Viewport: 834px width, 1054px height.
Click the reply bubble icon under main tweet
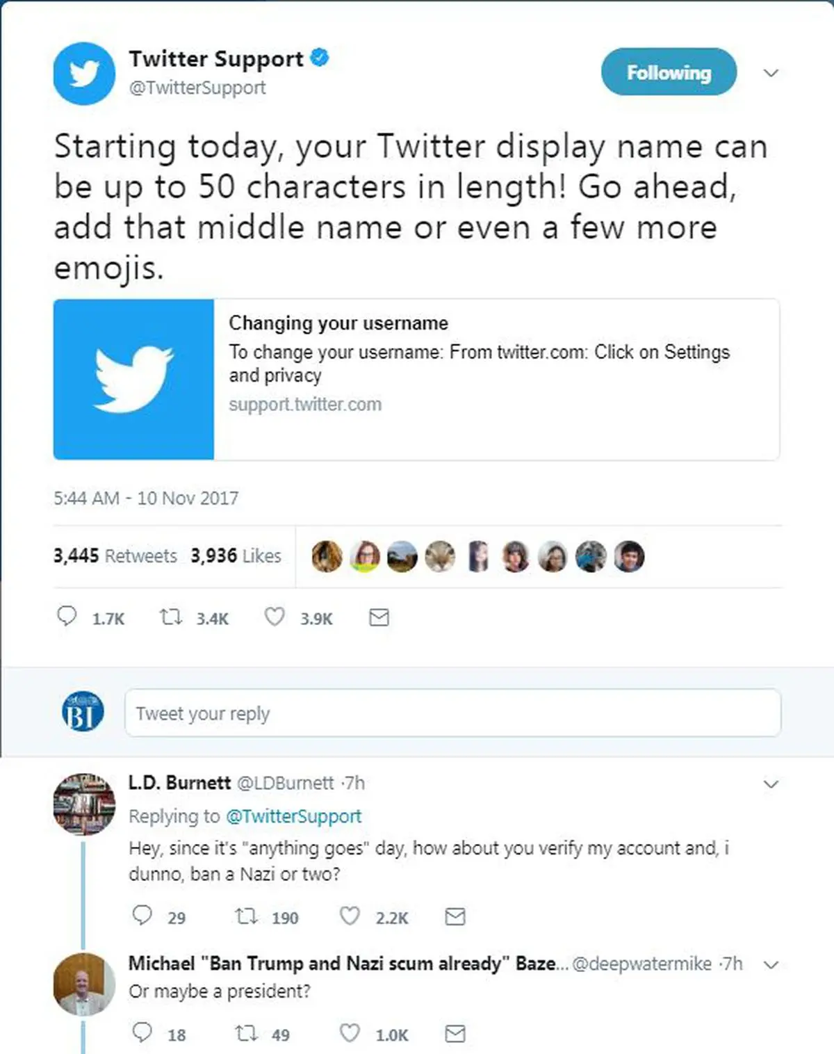pyautogui.click(x=67, y=616)
